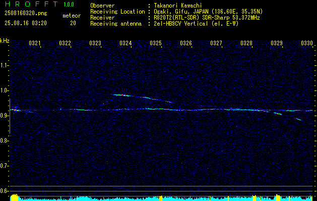317x201 pixels.
Task: Click the meteor count value 20
Action: tap(73, 23)
